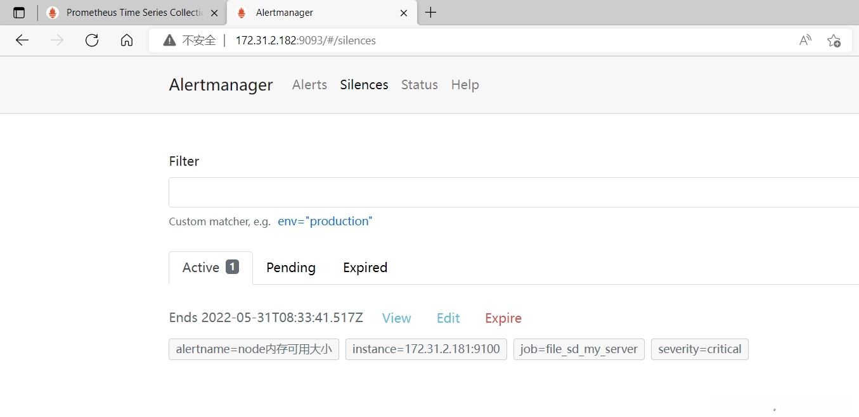Click the "Custom matcher, e.g." hint text
The height and width of the screenshot is (417, 859).
click(x=219, y=221)
